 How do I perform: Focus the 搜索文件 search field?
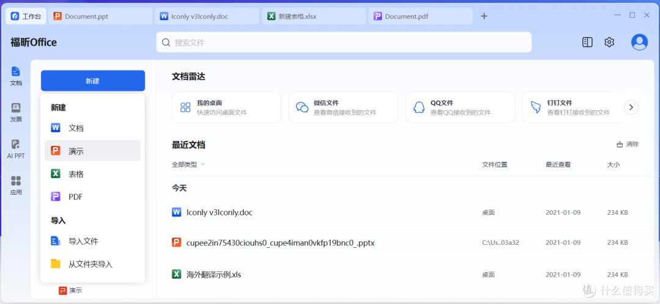tap(344, 43)
